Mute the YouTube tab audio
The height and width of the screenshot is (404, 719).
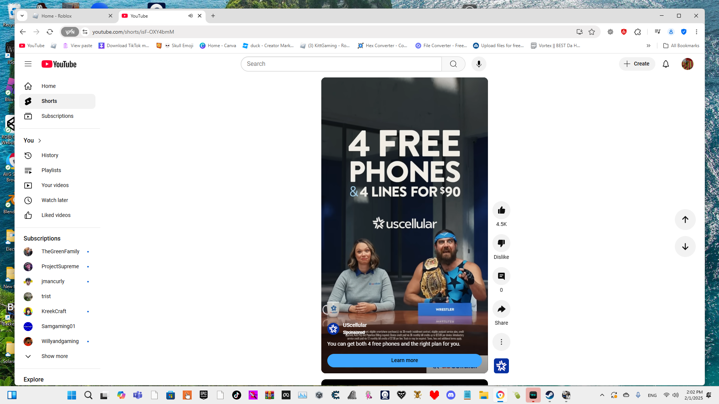tap(190, 16)
